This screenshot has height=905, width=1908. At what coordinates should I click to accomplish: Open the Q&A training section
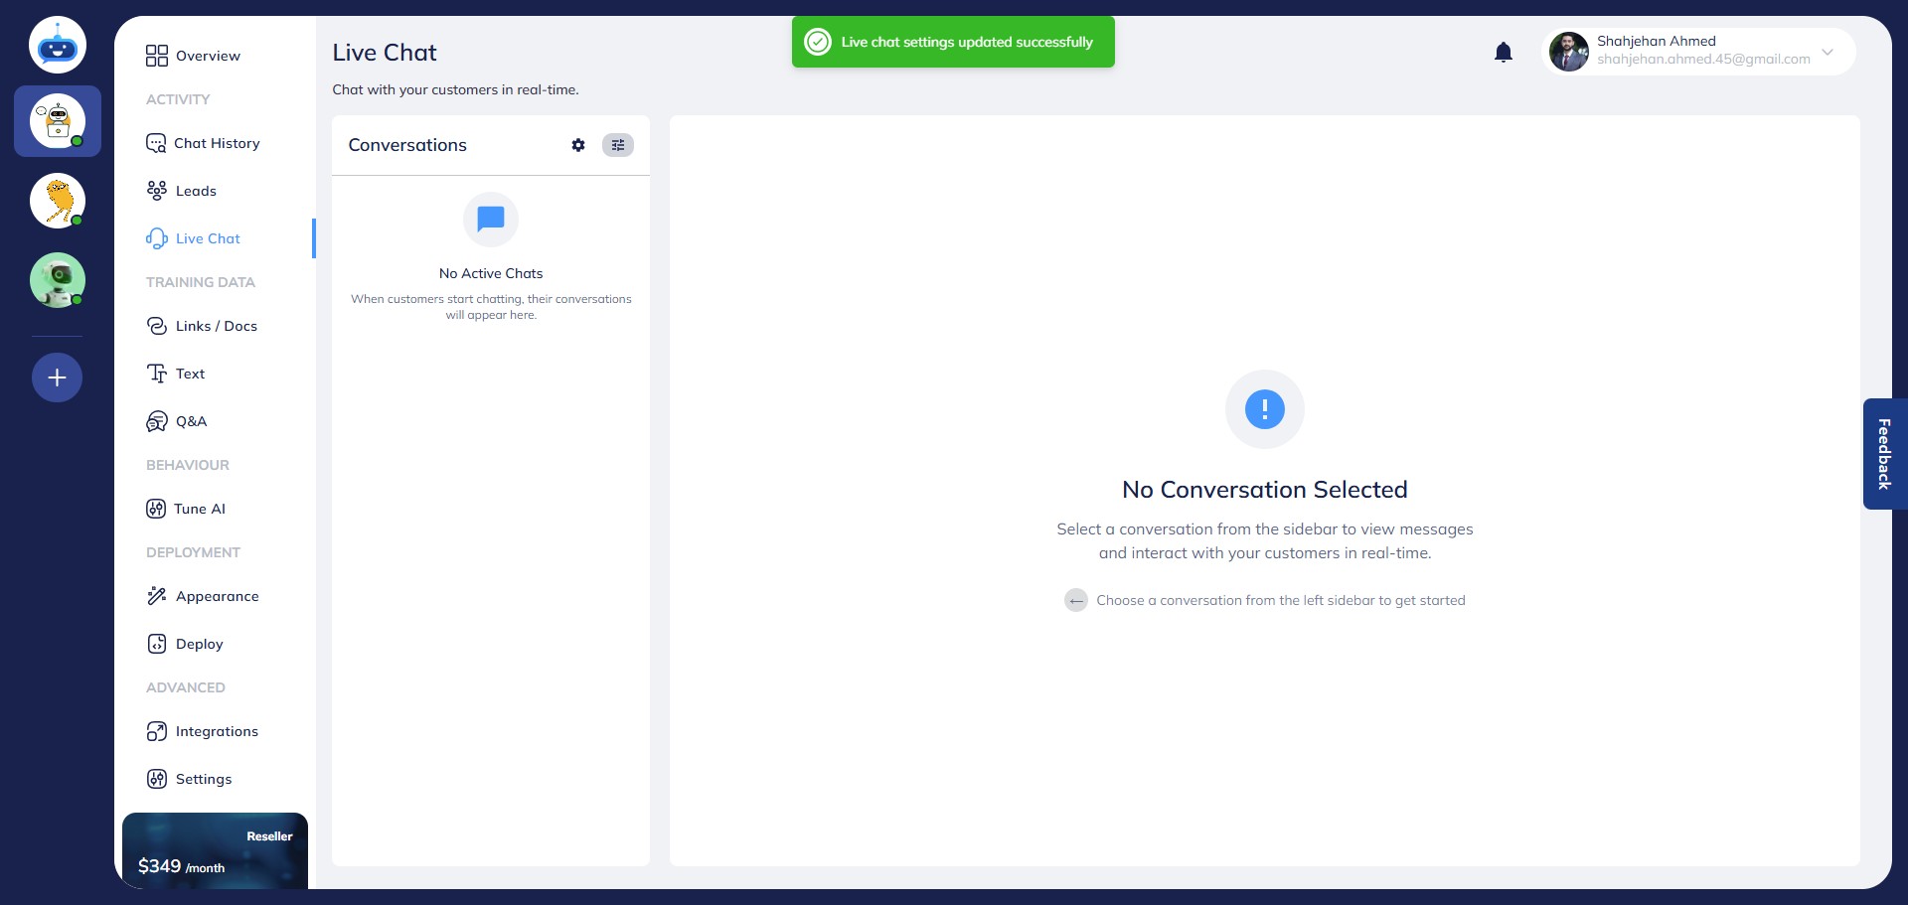[191, 421]
